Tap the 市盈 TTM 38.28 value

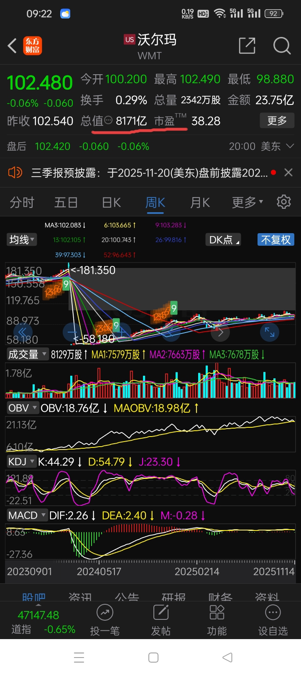click(x=187, y=121)
